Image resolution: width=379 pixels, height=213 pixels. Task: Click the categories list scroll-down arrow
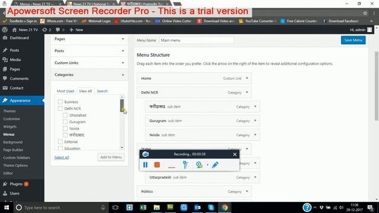tap(122, 147)
